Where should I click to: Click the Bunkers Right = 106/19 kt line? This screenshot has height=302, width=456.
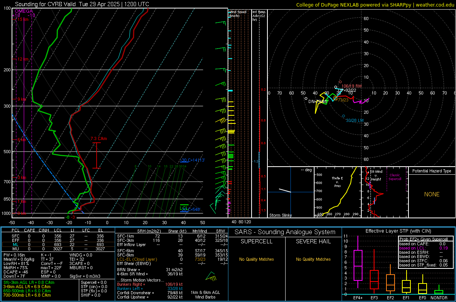pos(150,284)
